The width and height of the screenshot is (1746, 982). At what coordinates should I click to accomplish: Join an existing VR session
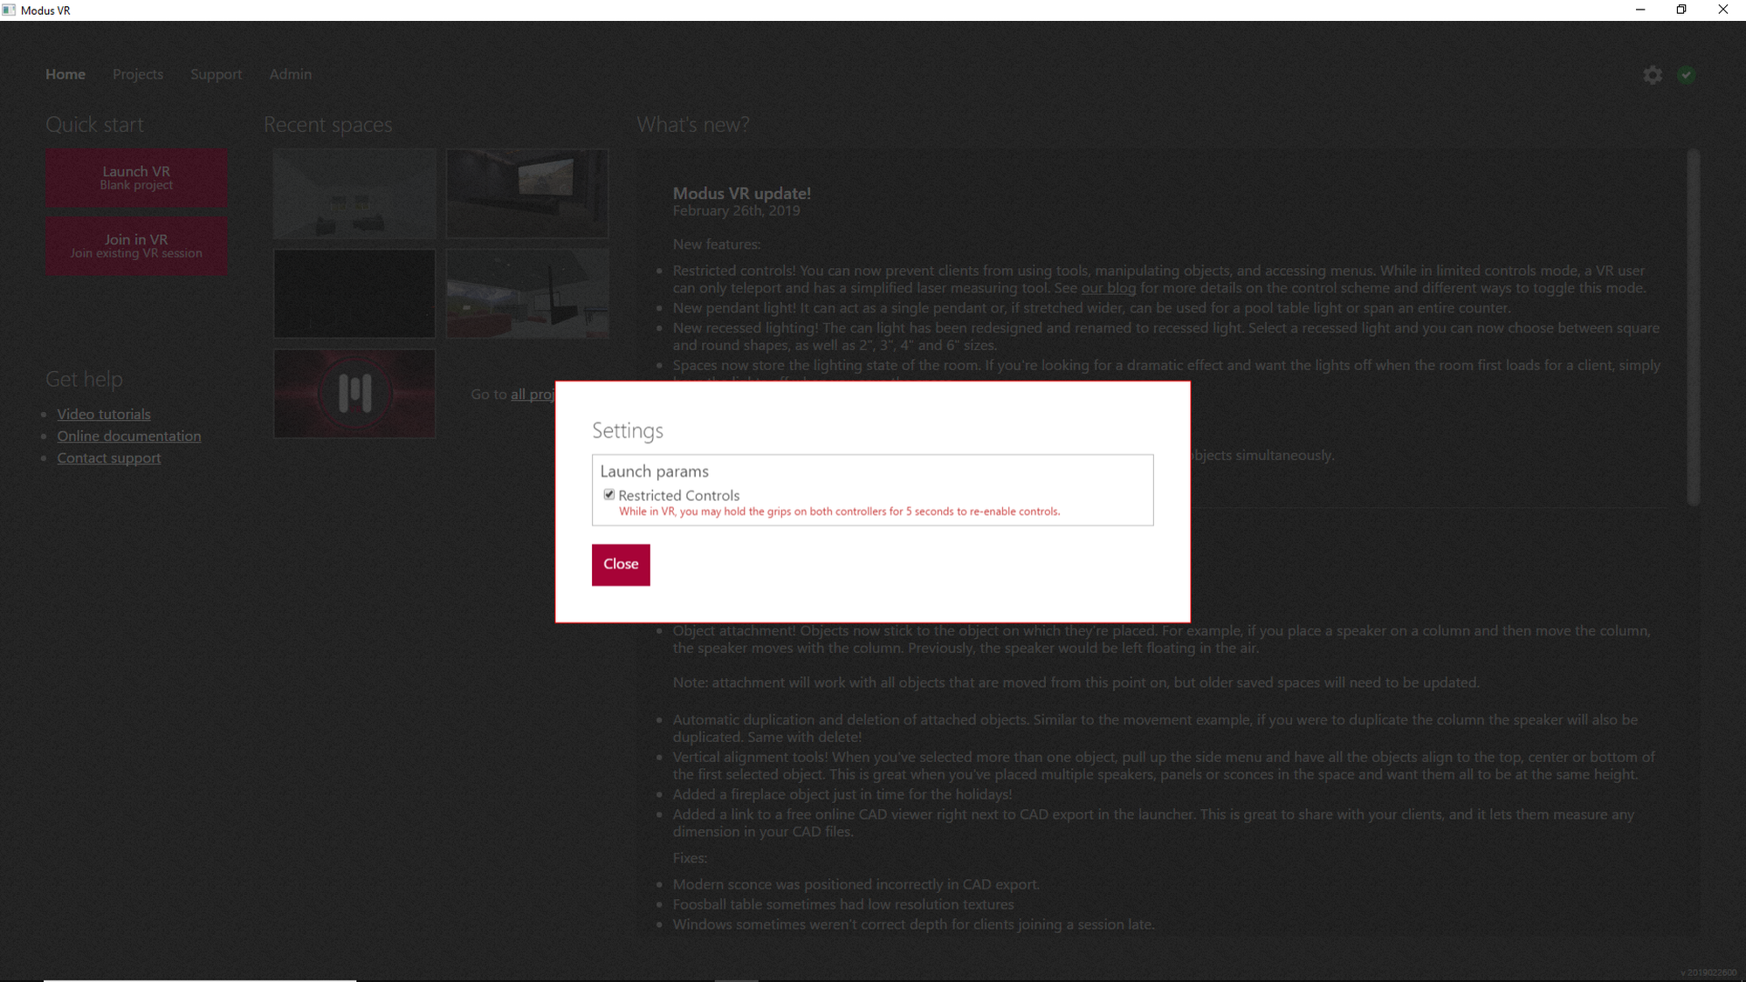click(x=136, y=245)
